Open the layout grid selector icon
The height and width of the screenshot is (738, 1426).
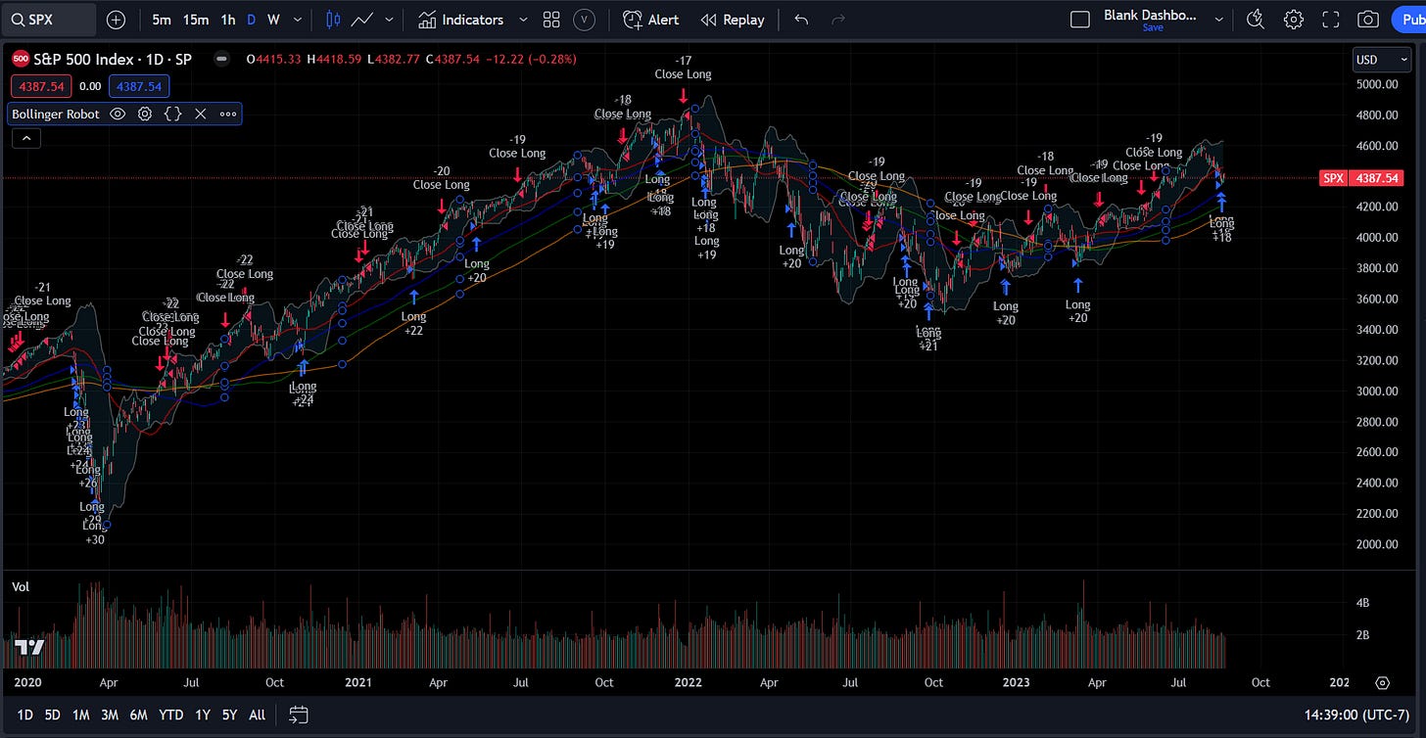click(551, 20)
